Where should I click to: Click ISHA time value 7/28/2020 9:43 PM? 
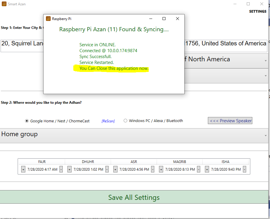click(226, 169)
